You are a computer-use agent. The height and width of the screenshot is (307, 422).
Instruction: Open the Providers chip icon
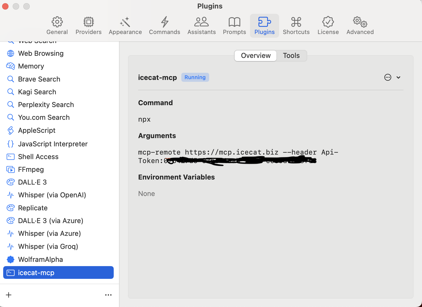(x=89, y=22)
